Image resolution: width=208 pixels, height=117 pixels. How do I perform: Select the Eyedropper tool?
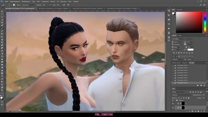pos(2,25)
